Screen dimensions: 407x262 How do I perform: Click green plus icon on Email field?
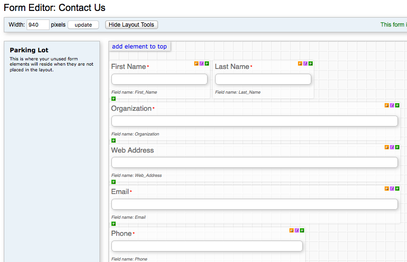[397, 189]
